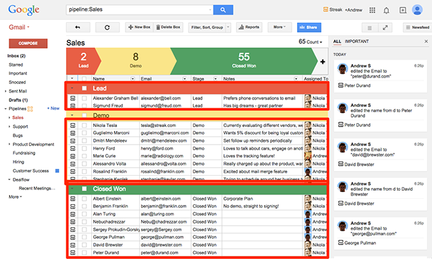
Task: Open the More toolbar dropdown
Action: click(279, 27)
